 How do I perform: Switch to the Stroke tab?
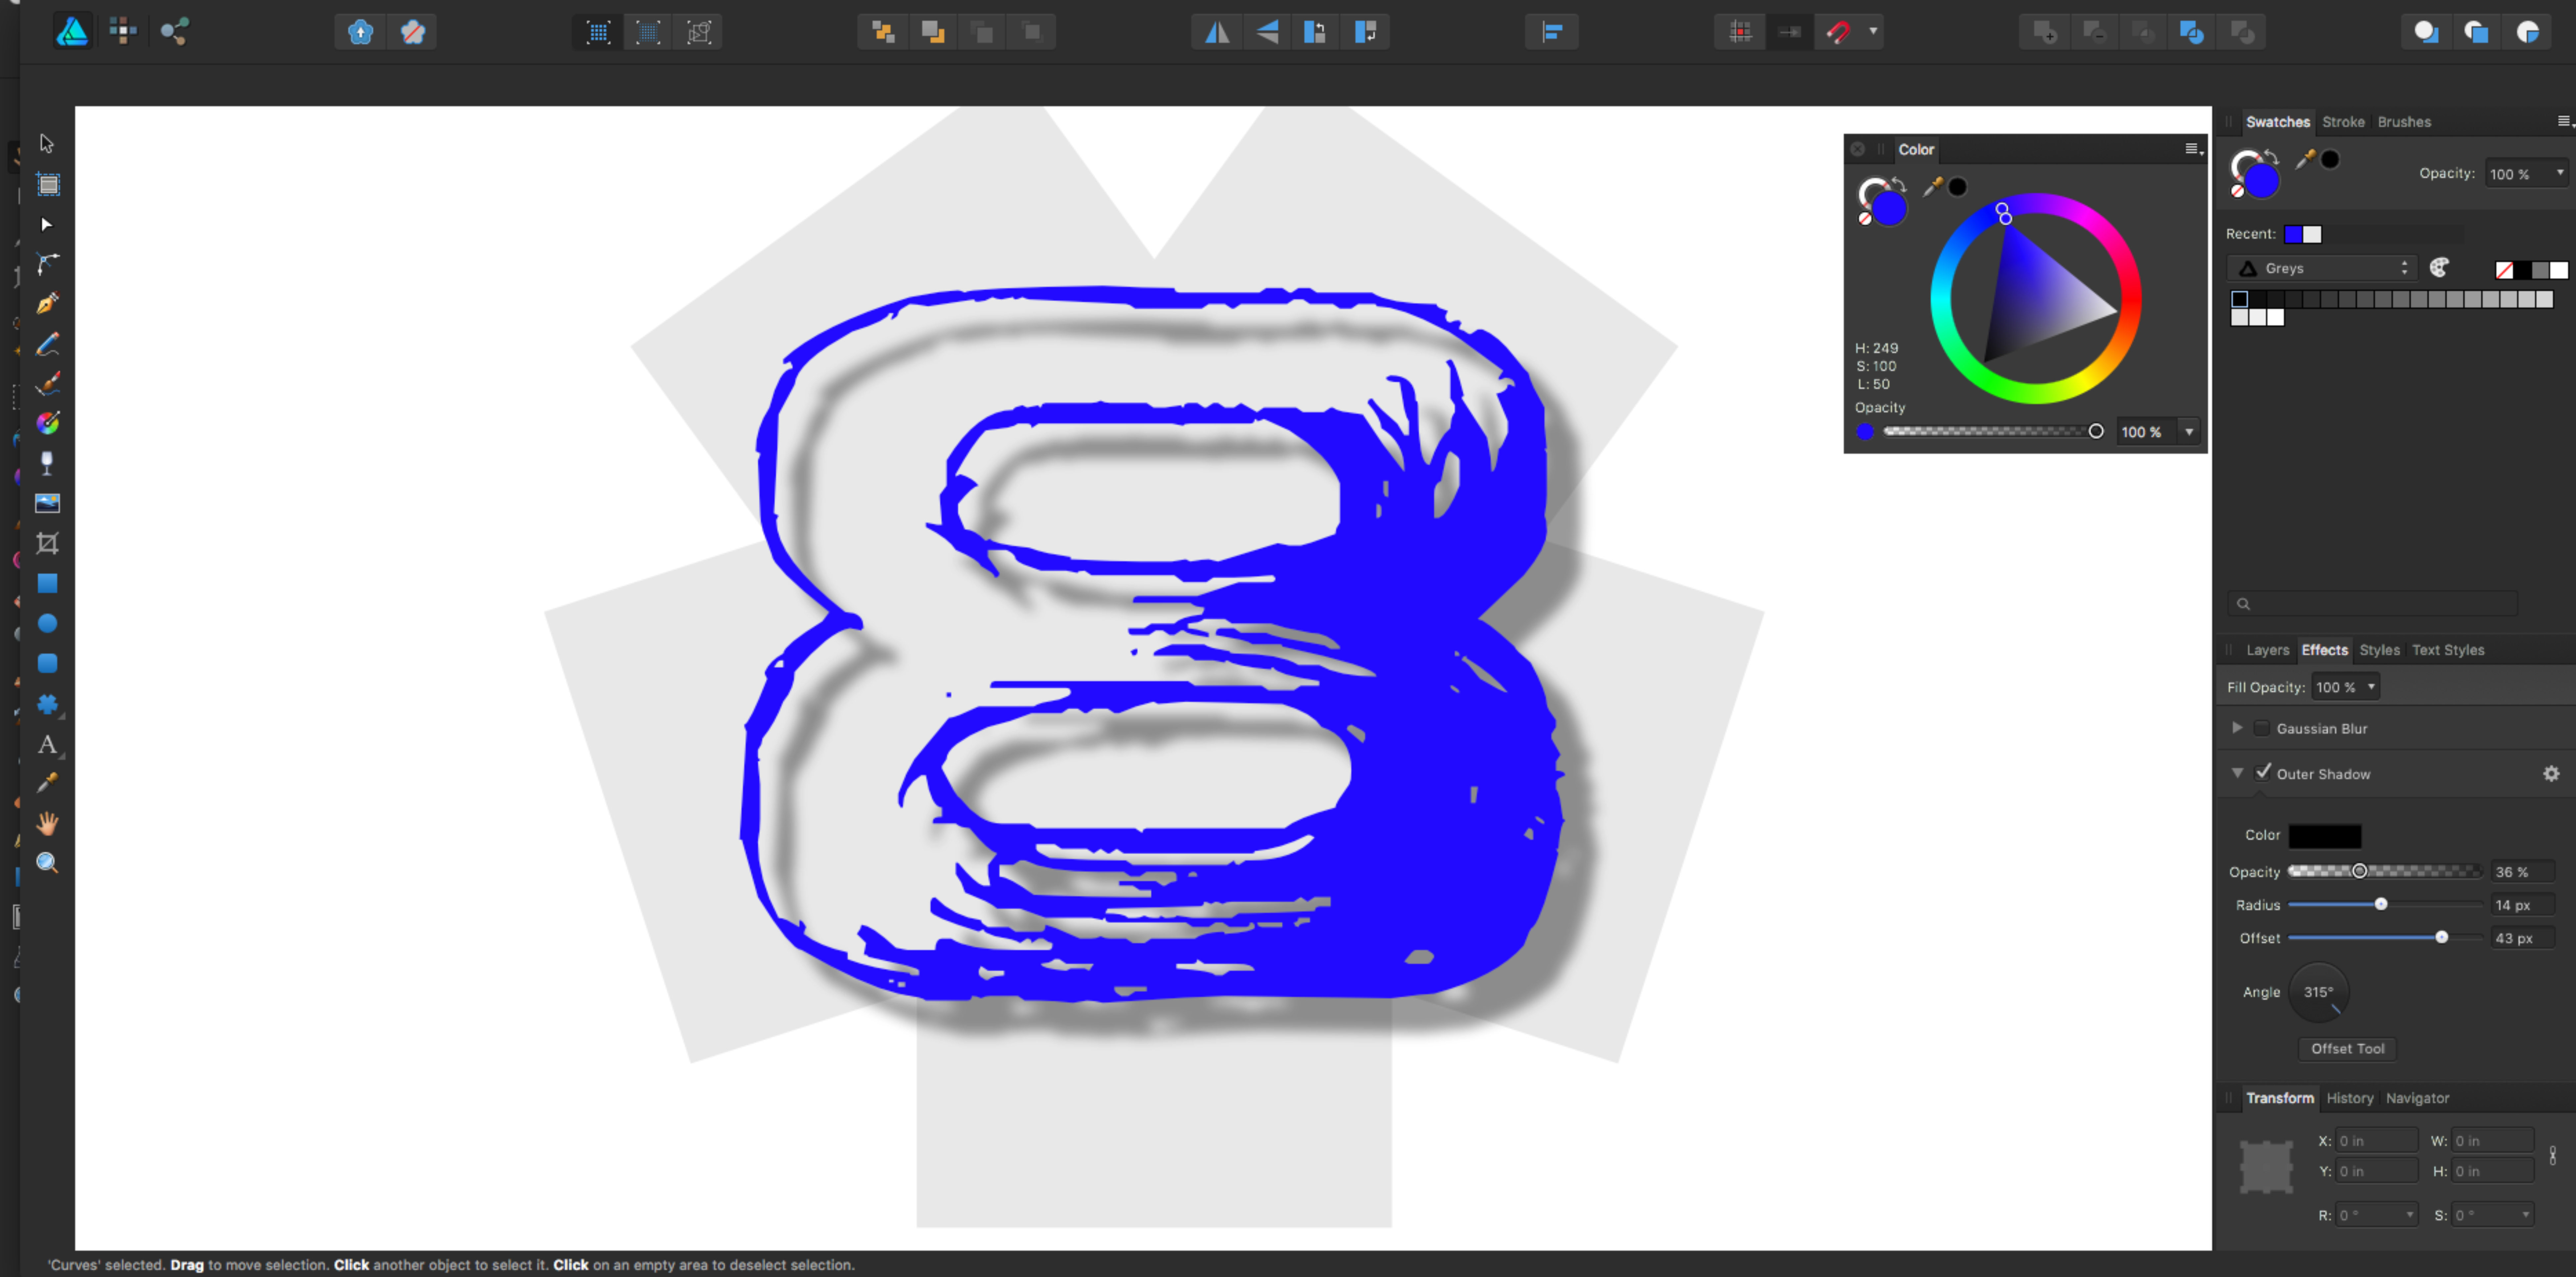2343,122
